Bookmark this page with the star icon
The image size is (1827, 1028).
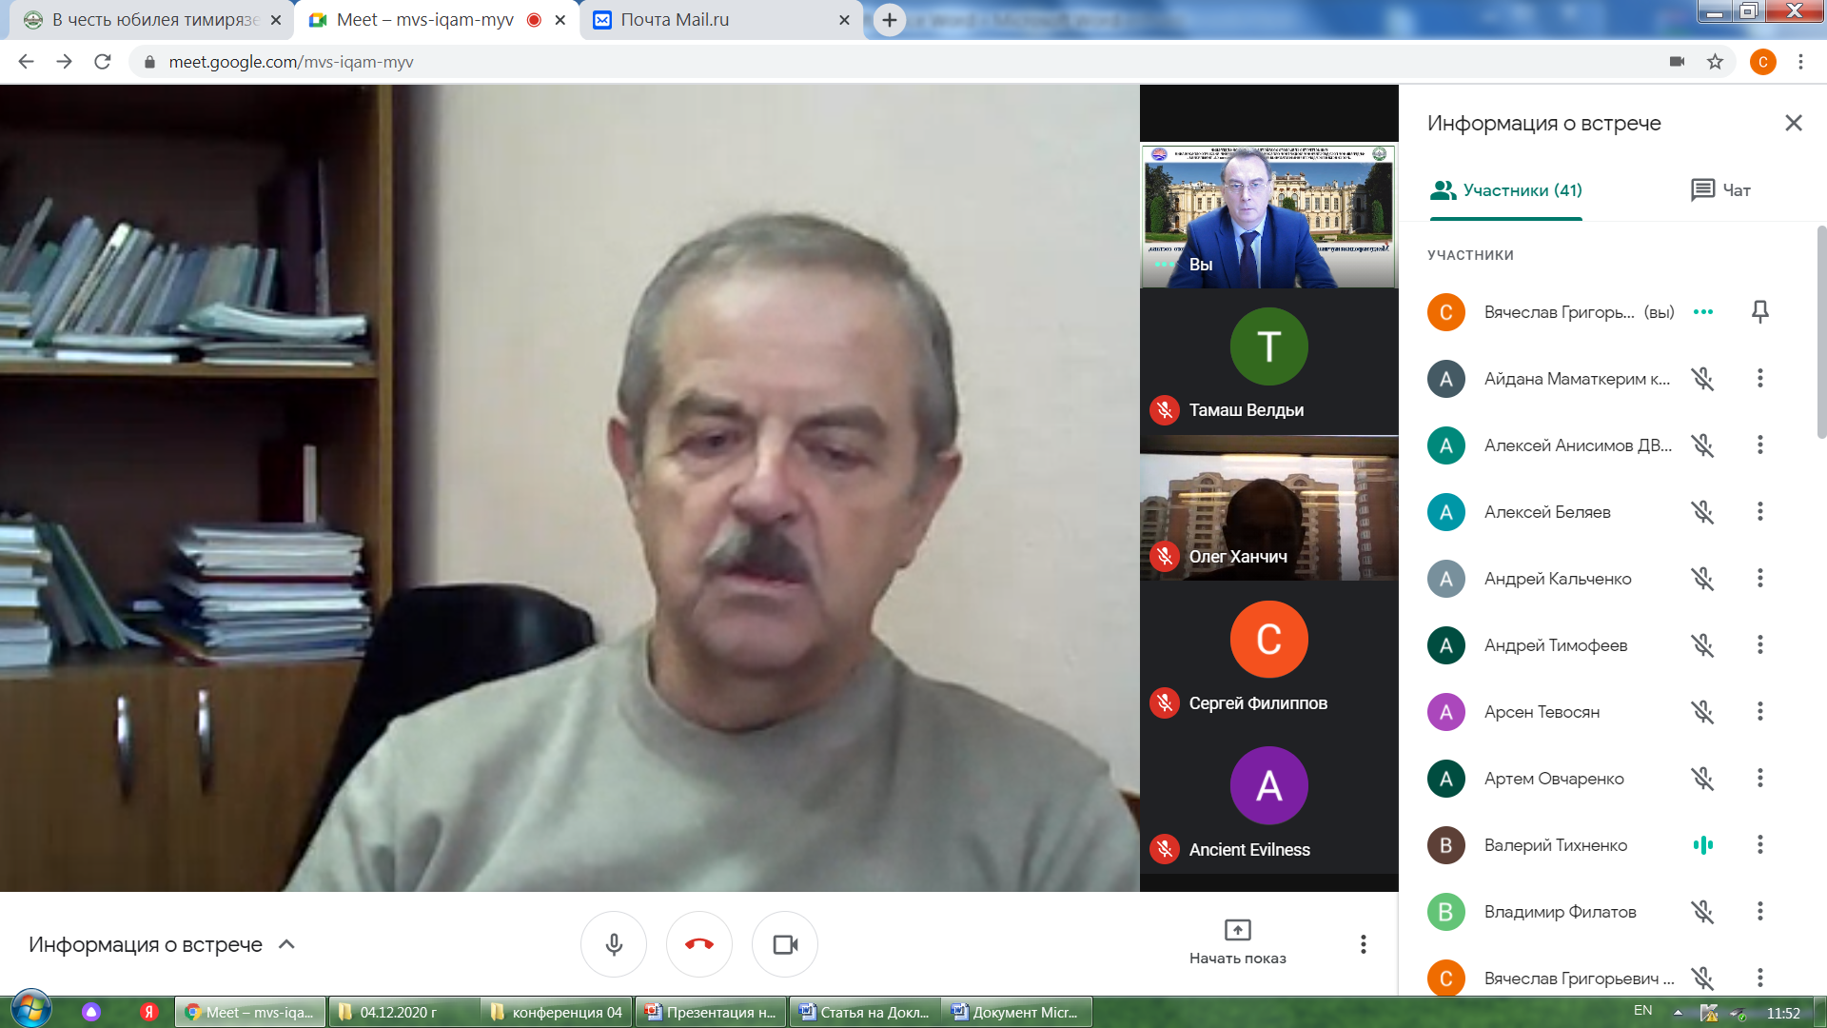pyautogui.click(x=1715, y=62)
